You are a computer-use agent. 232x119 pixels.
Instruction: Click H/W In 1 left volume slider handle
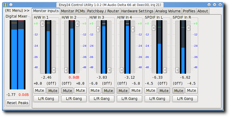[43, 24]
